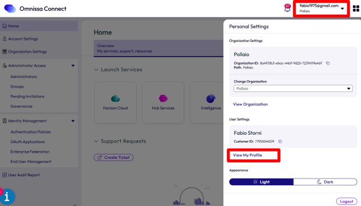Image resolution: width=361 pixels, height=206 pixels.
Task: Click the Create Ticket button
Action: point(113,157)
